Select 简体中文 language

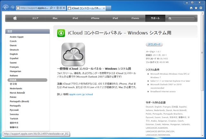pos(14,123)
